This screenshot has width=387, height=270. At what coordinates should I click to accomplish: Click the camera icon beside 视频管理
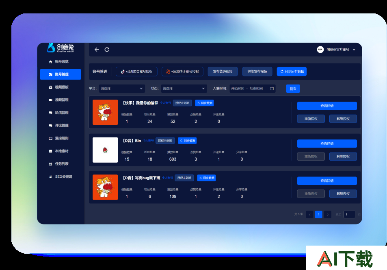tap(51, 100)
